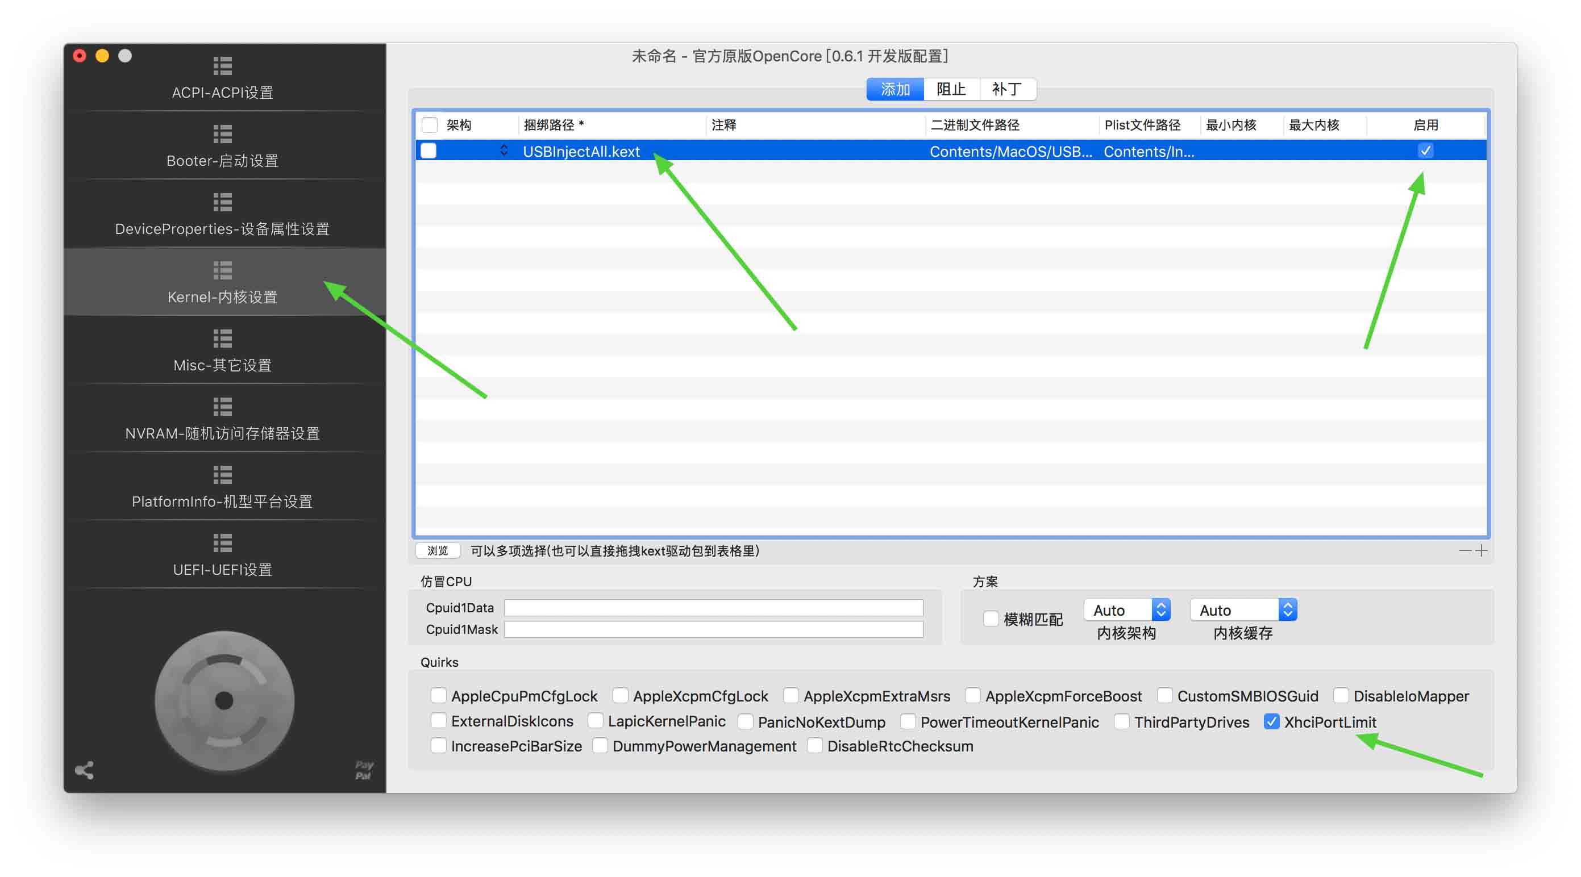Switch to the 补丁 tab

click(1006, 90)
